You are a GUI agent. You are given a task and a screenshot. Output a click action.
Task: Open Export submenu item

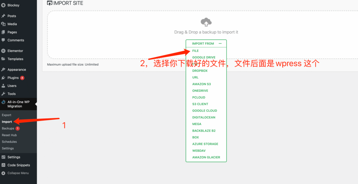(x=6, y=115)
